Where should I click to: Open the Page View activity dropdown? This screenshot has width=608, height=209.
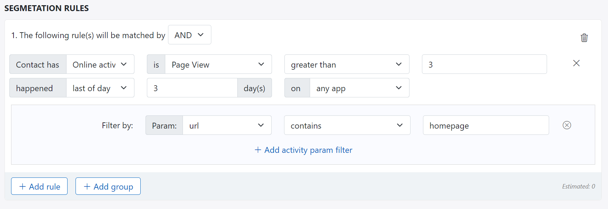click(218, 64)
